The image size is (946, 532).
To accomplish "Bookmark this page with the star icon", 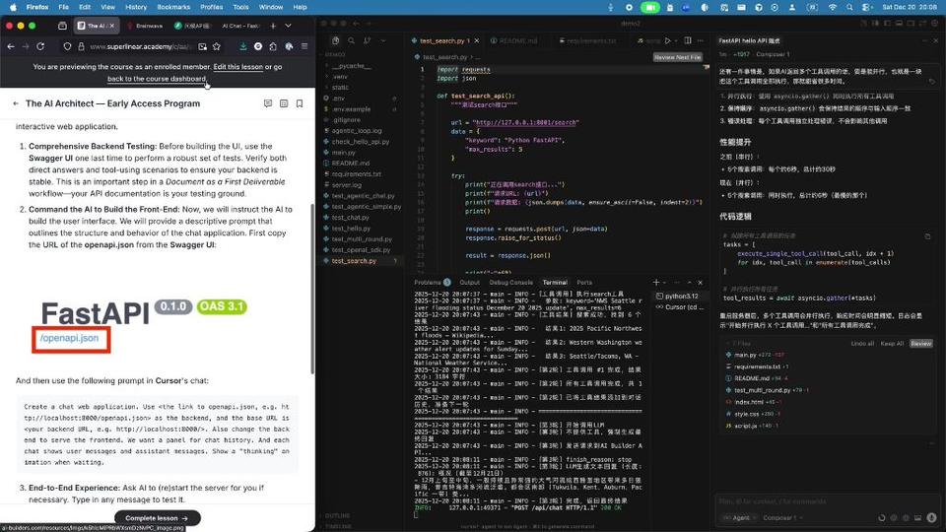I will [x=217, y=46].
